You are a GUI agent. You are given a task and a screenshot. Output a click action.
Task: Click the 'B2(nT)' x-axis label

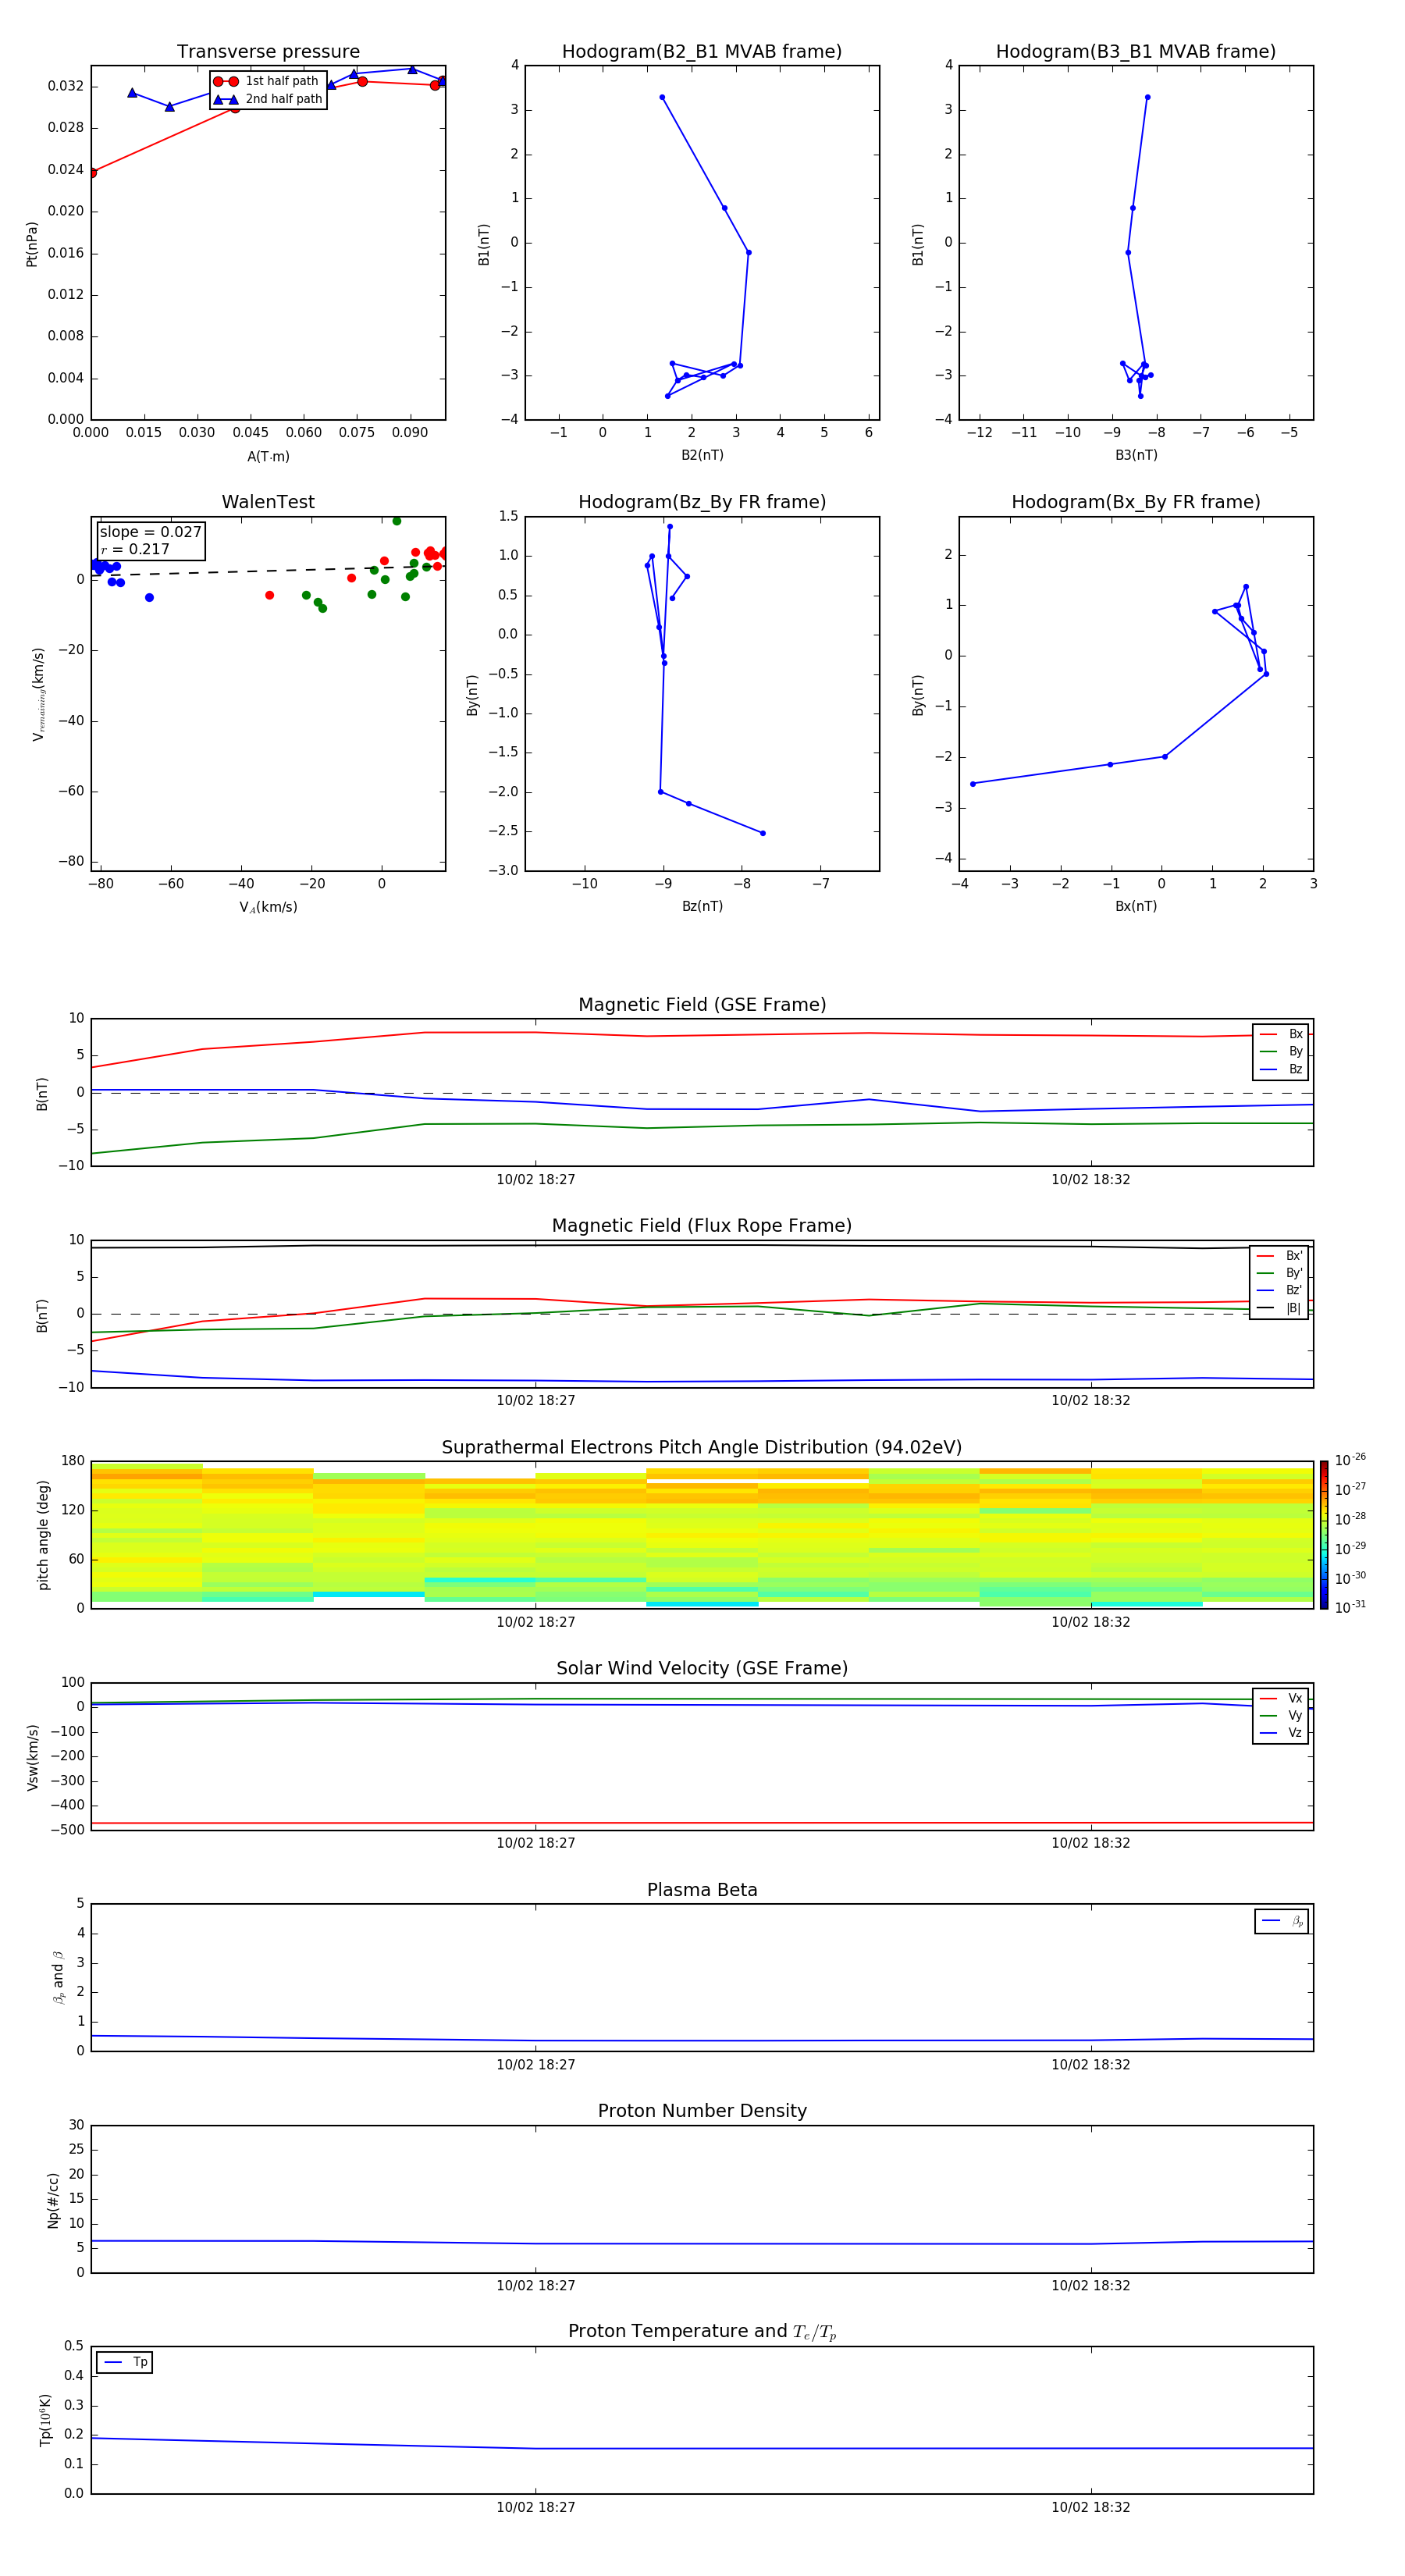(x=702, y=455)
